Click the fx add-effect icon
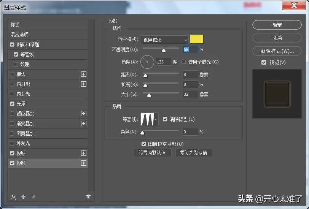The height and width of the screenshot is (209, 309). pos(14,197)
